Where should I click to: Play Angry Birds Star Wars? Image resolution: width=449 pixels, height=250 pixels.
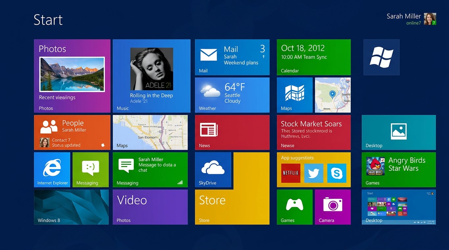398,170
